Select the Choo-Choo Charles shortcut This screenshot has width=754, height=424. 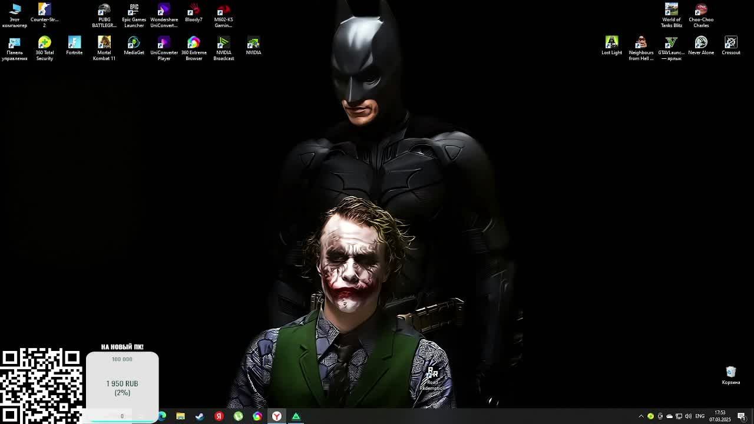(x=701, y=15)
